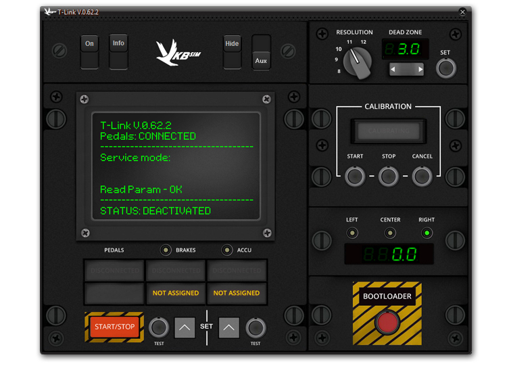Toggle the Info switch
This screenshot has width=507, height=368.
click(118, 52)
